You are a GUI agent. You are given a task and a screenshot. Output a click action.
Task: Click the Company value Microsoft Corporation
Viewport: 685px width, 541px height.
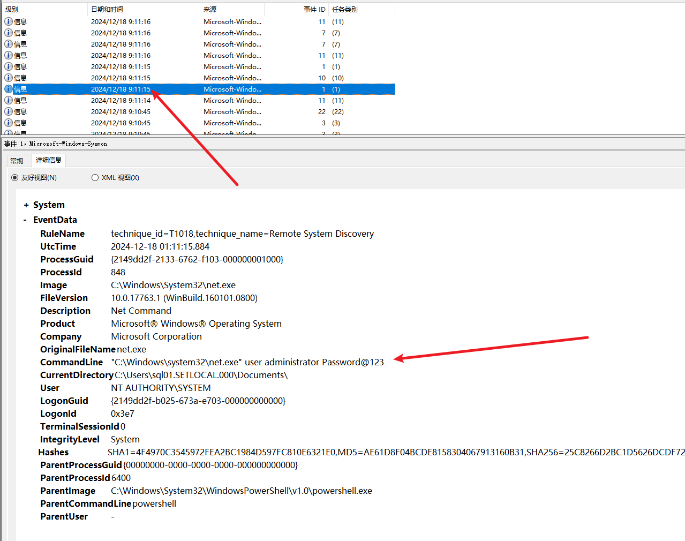pos(156,336)
